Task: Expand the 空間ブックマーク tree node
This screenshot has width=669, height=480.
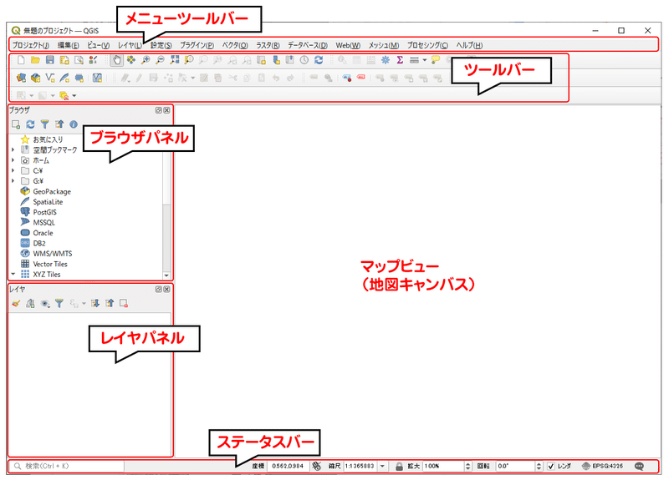Action: coord(13,149)
